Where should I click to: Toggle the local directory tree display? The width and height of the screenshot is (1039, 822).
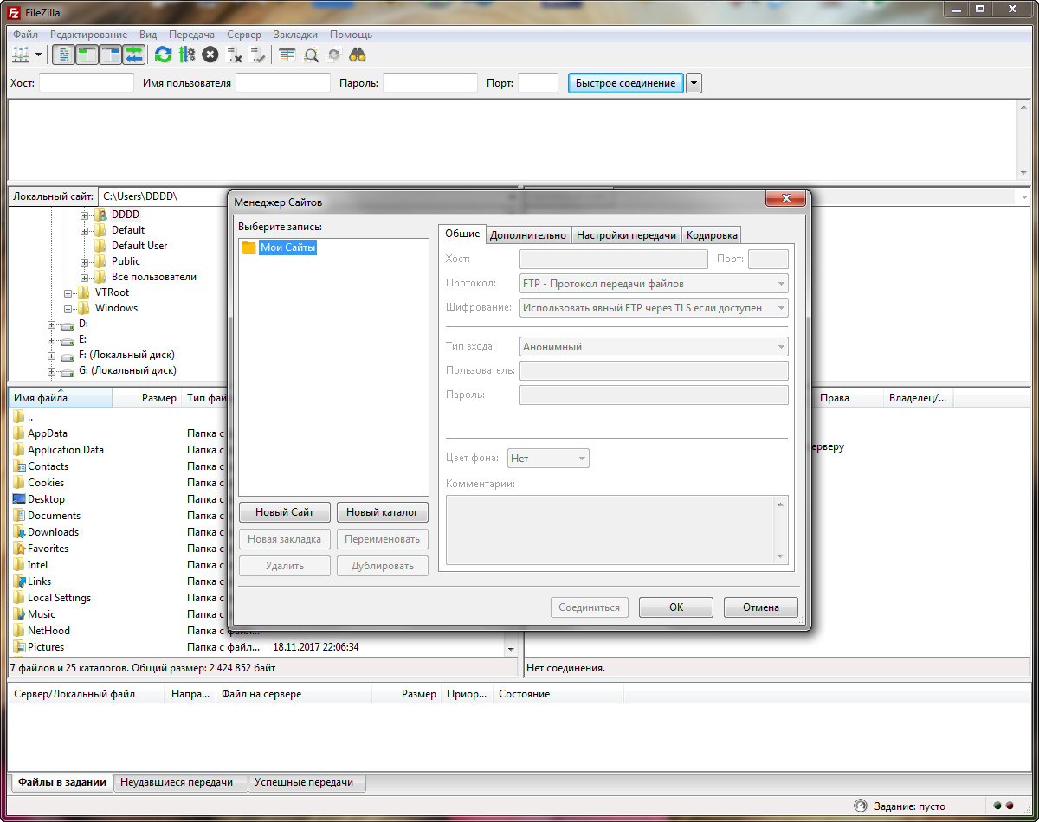click(87, 55)
